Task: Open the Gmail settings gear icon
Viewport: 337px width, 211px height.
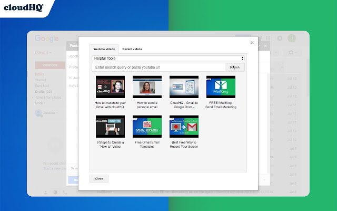Action: coord(290,53)
